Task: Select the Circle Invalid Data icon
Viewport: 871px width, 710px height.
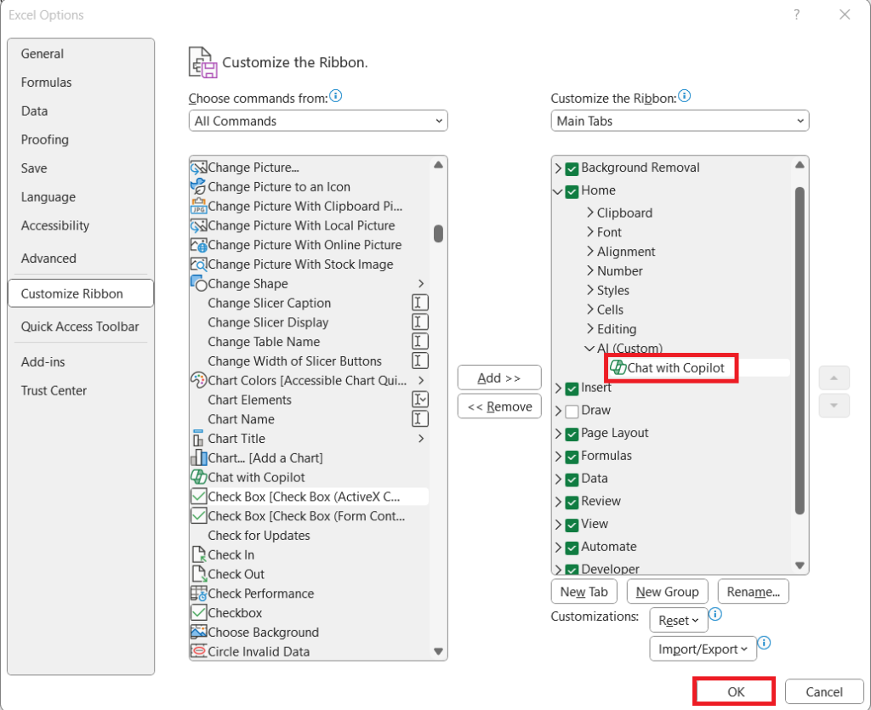Action: 198,651
